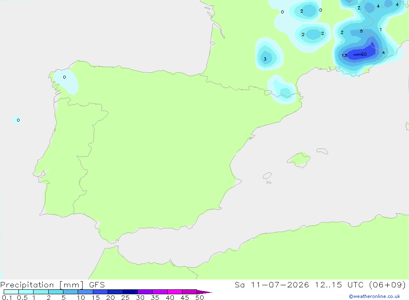This screenshot has height=300, width=409.
Task: Click legend label '10'
Action: point(81,298)
